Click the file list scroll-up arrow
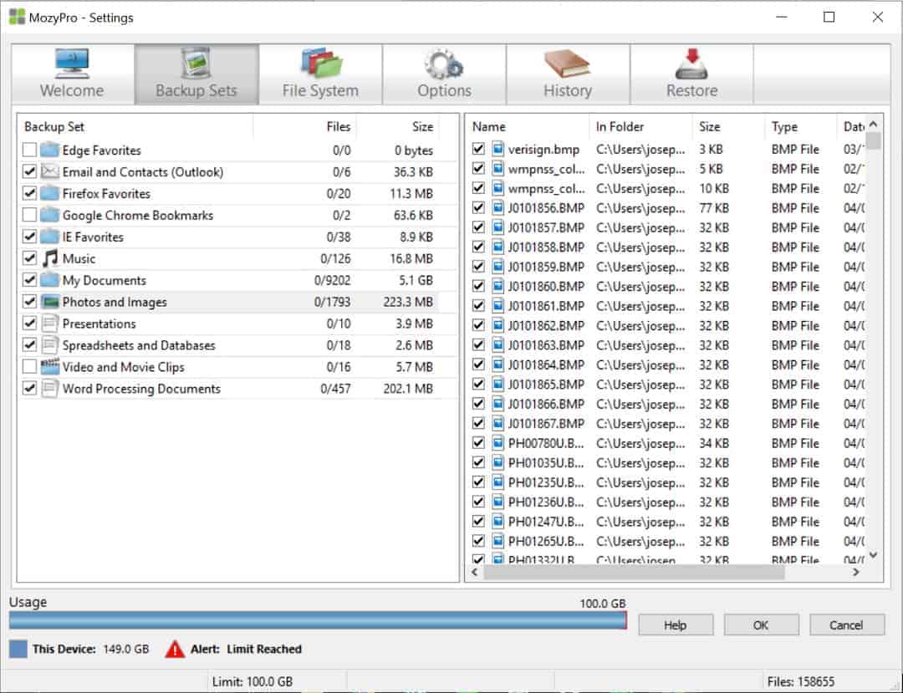Viewport: 903px width, 693px height. pos(874,124)
